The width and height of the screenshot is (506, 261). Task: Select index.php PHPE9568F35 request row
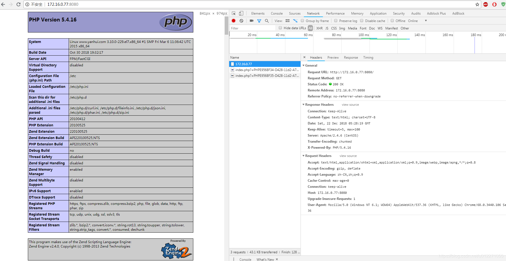pyautogui.click(x=265, y=76)
